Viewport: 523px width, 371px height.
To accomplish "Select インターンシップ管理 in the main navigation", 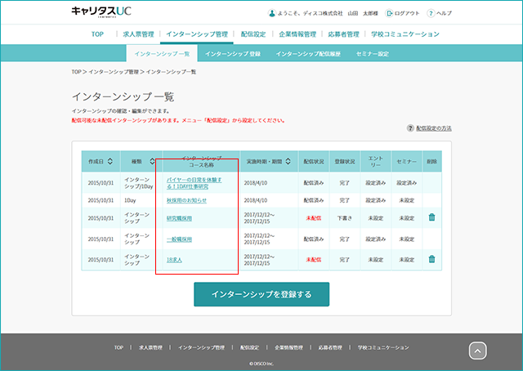I will [197, 34].
